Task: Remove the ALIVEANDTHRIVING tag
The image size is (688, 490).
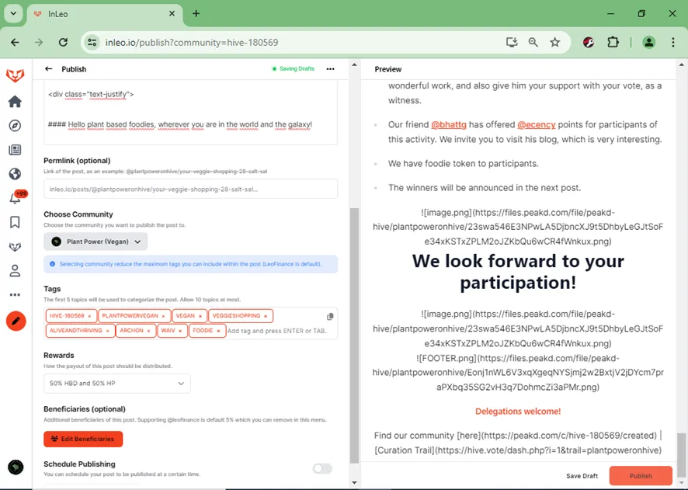Action: (107, 331)
